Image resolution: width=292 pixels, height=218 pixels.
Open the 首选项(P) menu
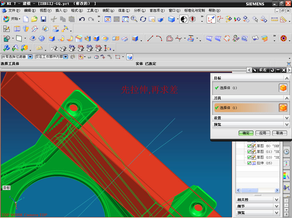[x=157, y=11]
